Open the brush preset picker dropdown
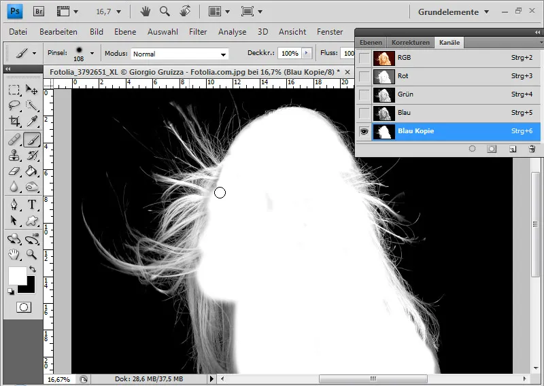544x386 pixels. (92, 54)
